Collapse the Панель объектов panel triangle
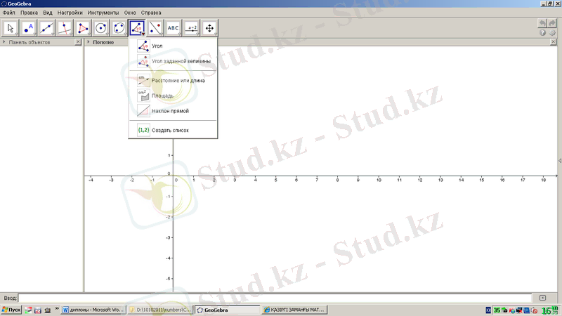The image size is (562, 316). pos(4,42)
